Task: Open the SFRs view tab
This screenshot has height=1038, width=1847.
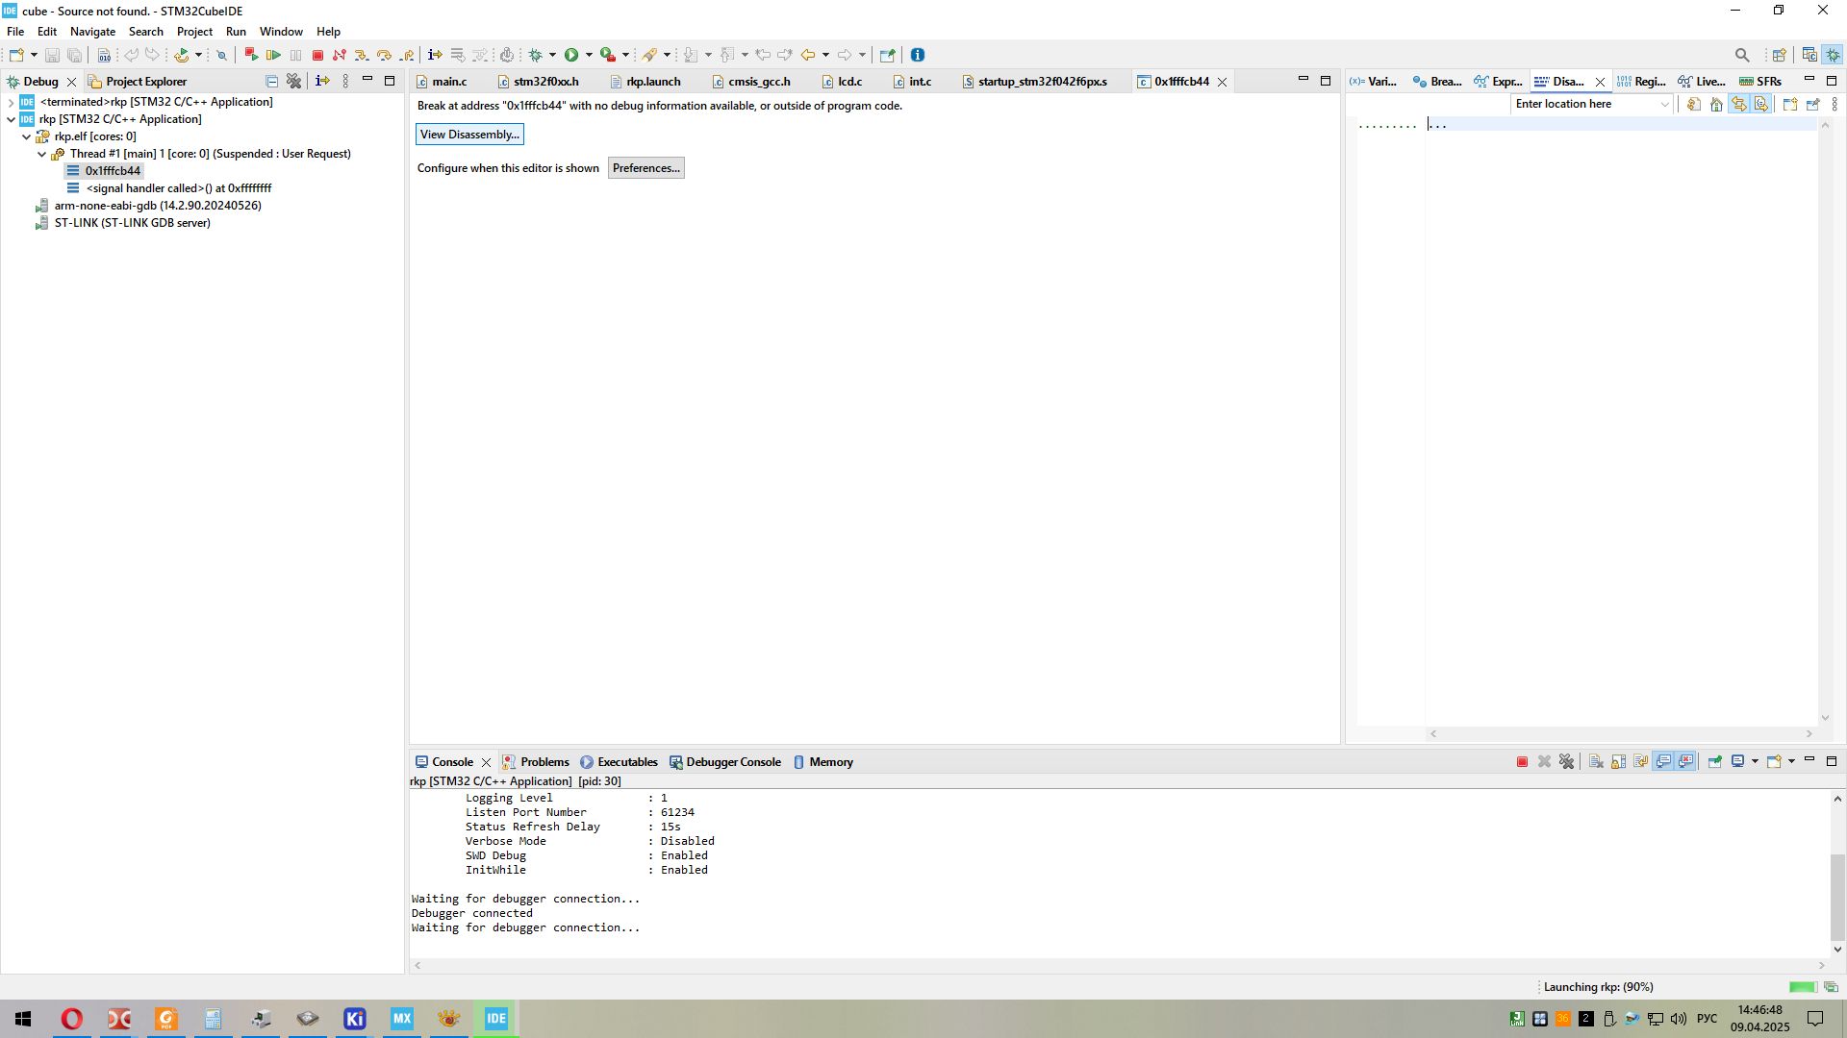Action: [x=1760, y=82]
